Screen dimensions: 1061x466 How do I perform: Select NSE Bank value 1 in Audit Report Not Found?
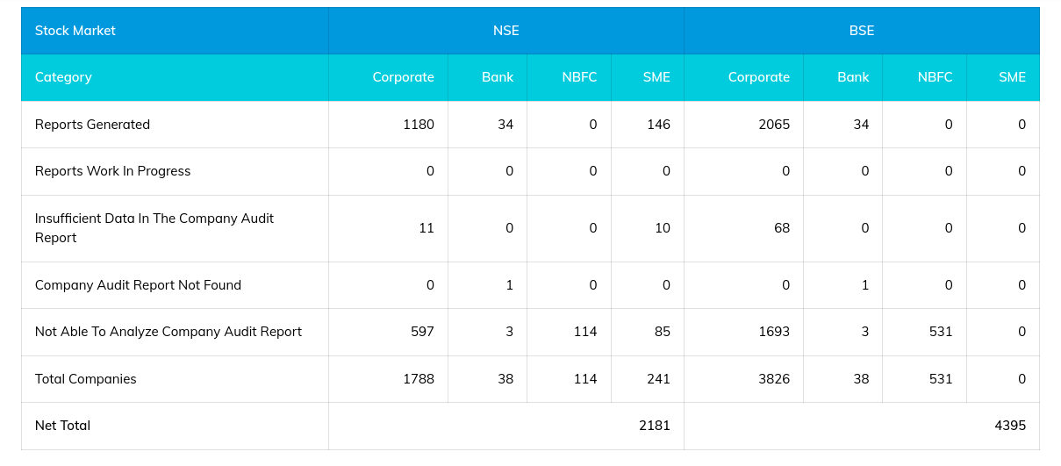click(x=510, y=285)
